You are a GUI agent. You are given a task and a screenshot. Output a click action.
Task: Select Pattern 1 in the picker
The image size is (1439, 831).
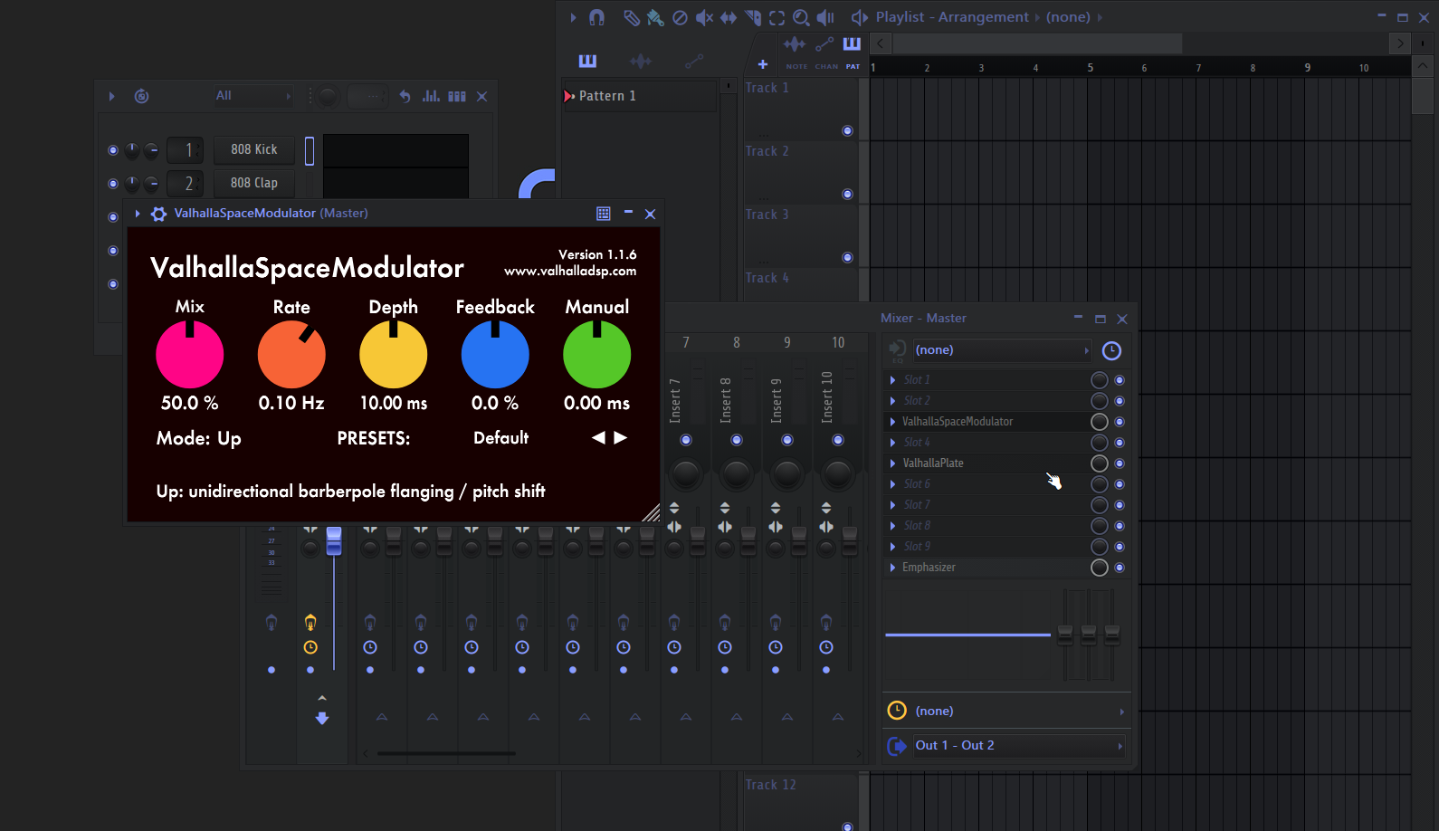(639, 96)
